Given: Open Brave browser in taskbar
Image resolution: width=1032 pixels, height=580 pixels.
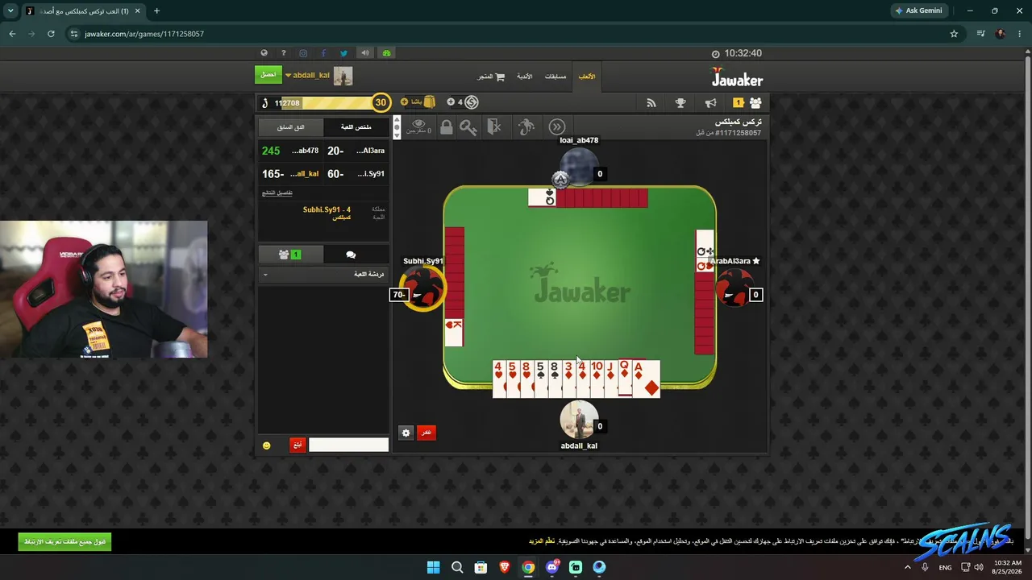Looking at the screenshot, I should (505, 567).
